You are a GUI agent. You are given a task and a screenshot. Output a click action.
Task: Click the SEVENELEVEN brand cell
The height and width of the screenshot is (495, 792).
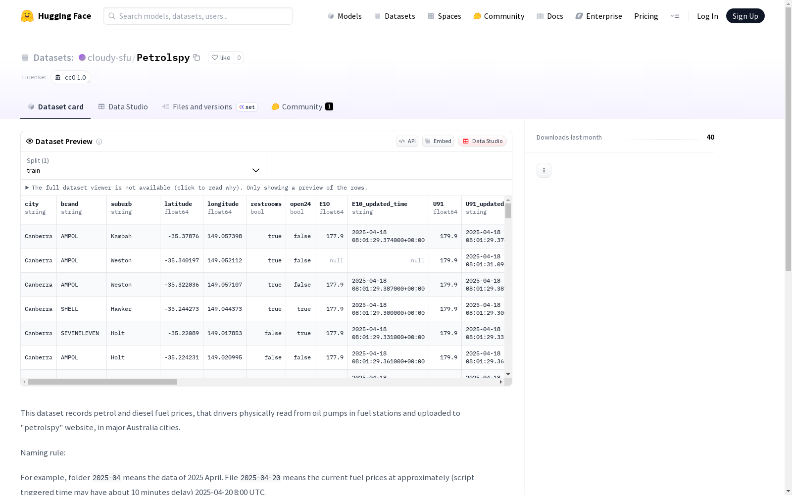coord(82,333)
